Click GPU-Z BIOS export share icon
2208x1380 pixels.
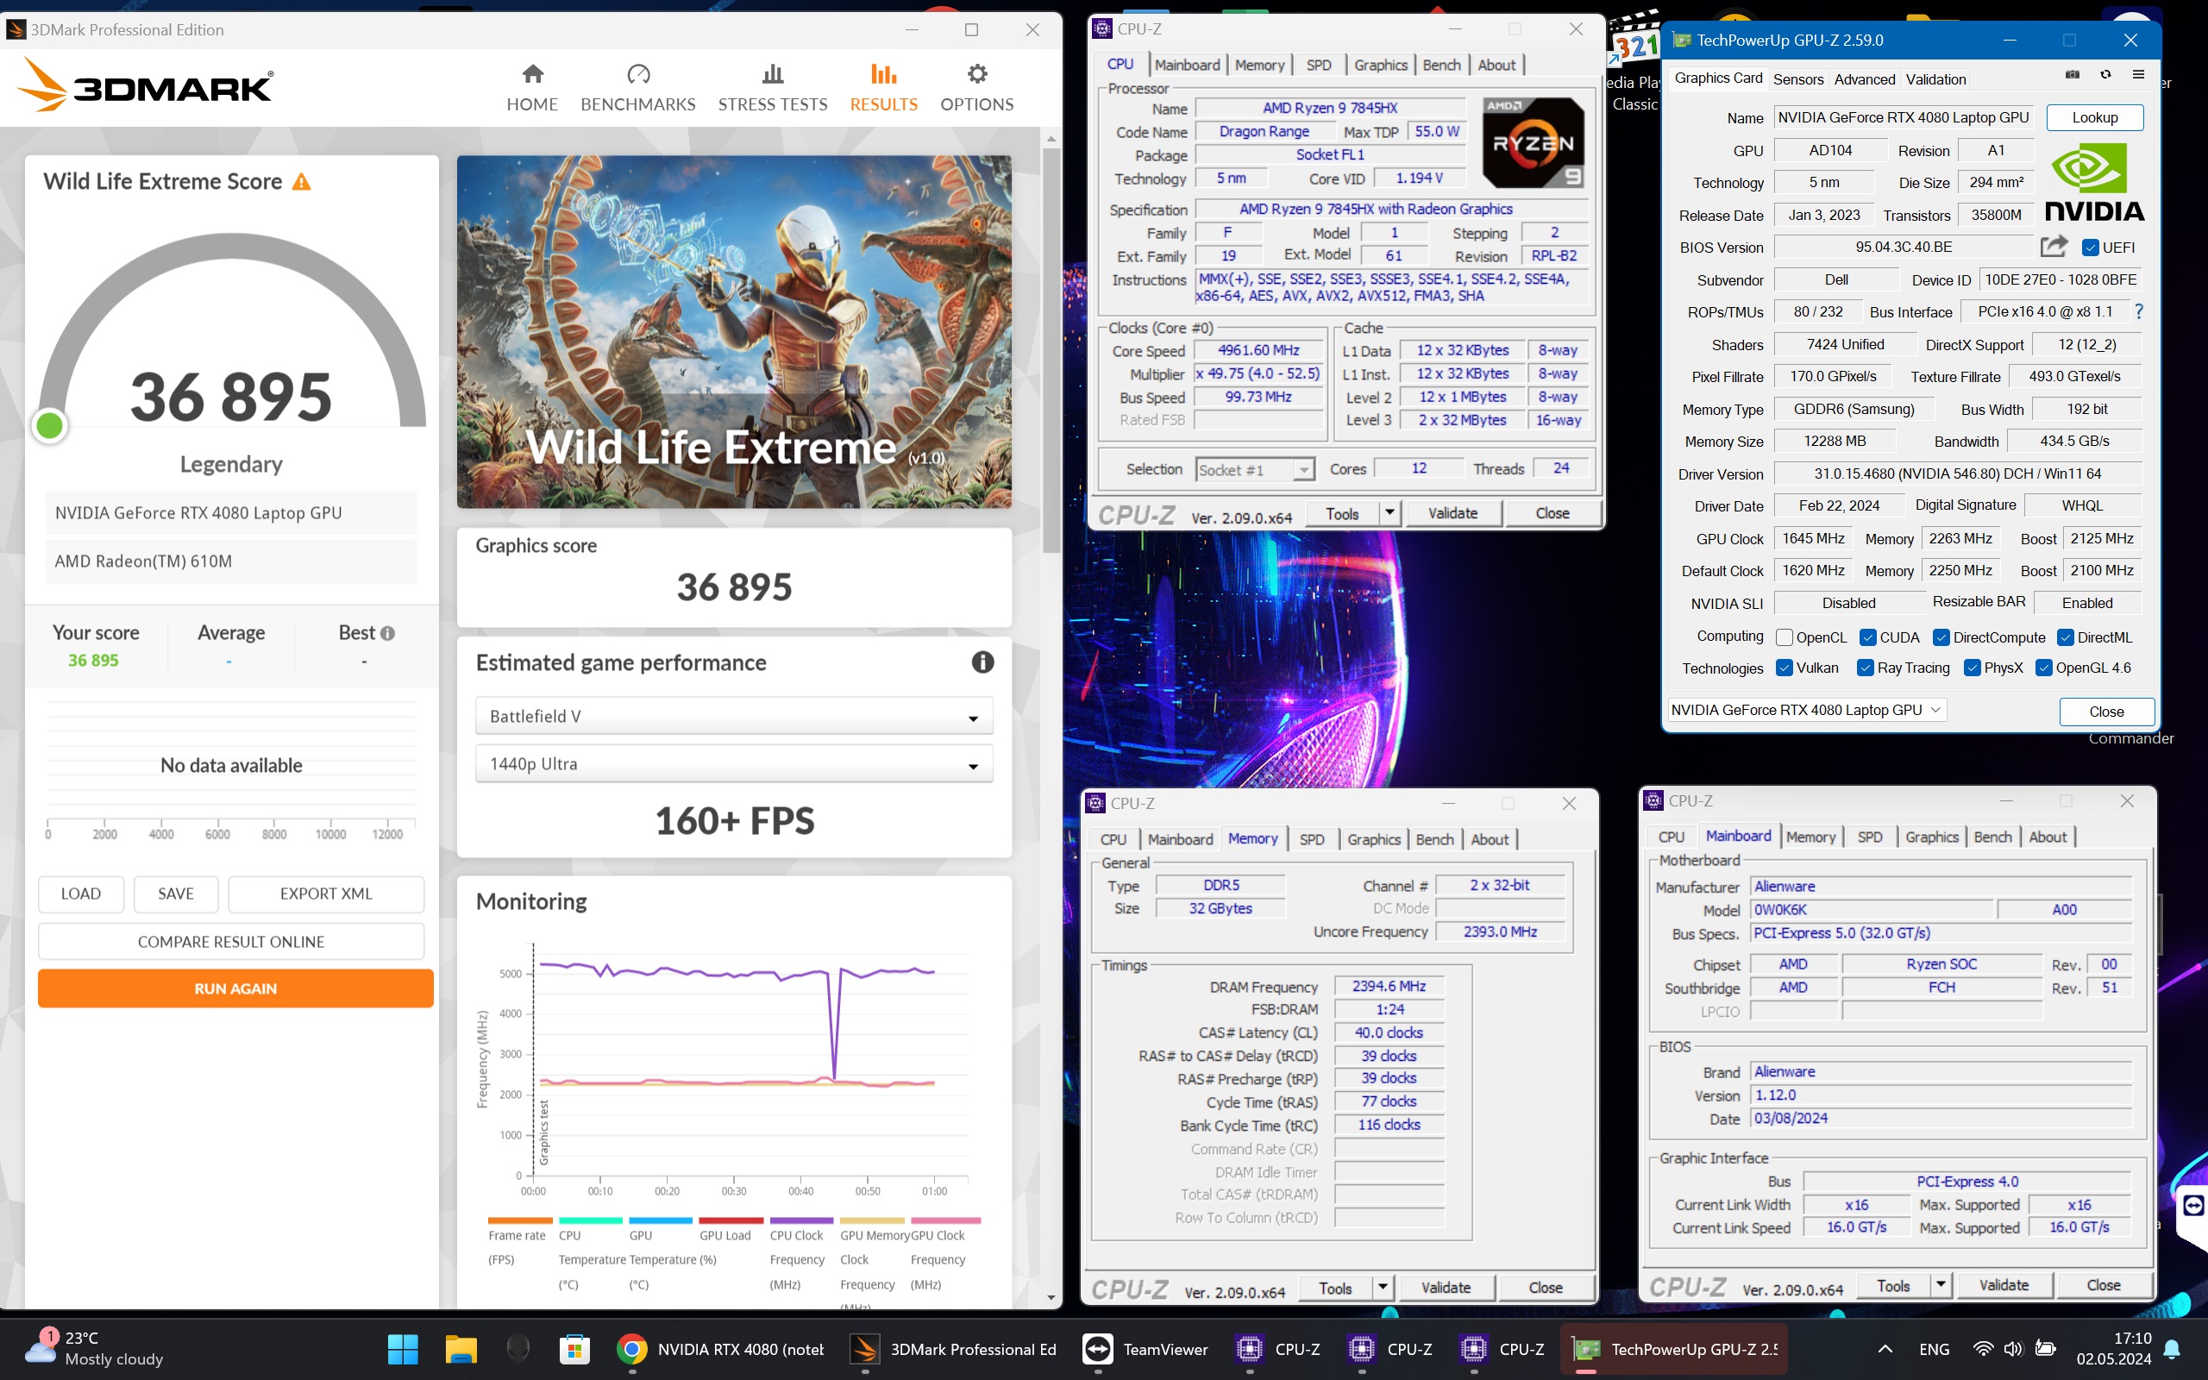pyautogui.click(x=2054, y=247)
